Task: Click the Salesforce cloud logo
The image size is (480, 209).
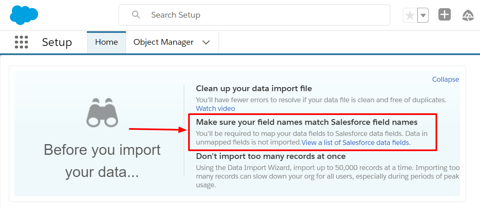Action: pyautogui.click(x=24, y=15)
